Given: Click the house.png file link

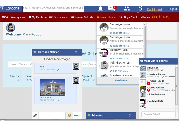Looking at the screenshot, I should point(45,97).
